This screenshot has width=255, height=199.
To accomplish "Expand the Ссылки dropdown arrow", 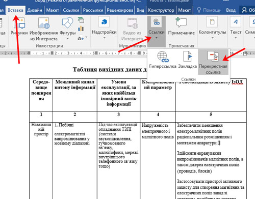I will [157, 38].
